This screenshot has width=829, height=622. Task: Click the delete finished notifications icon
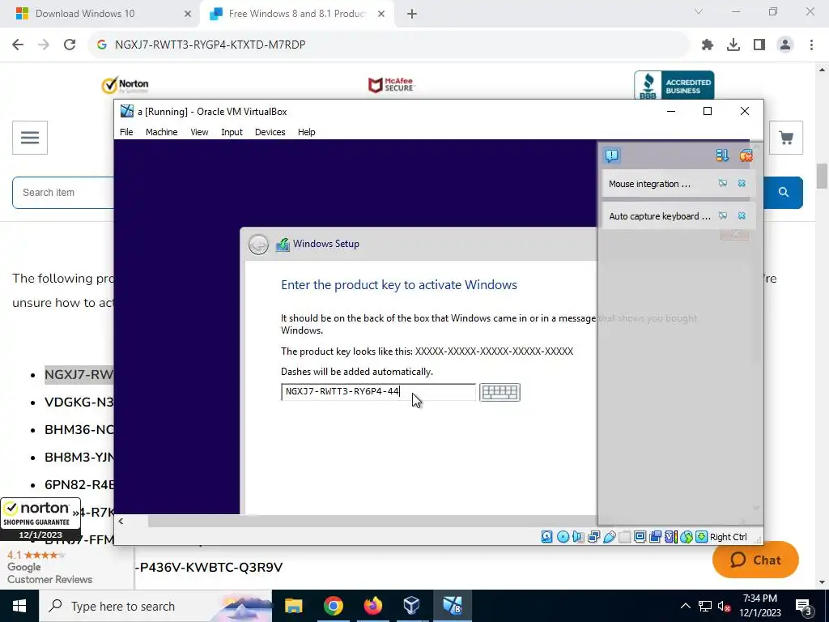(x=746, y=155)
